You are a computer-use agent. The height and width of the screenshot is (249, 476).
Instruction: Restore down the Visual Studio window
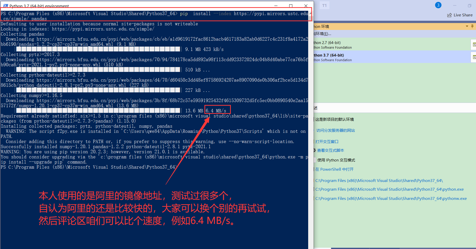click(x=470, y=5)
